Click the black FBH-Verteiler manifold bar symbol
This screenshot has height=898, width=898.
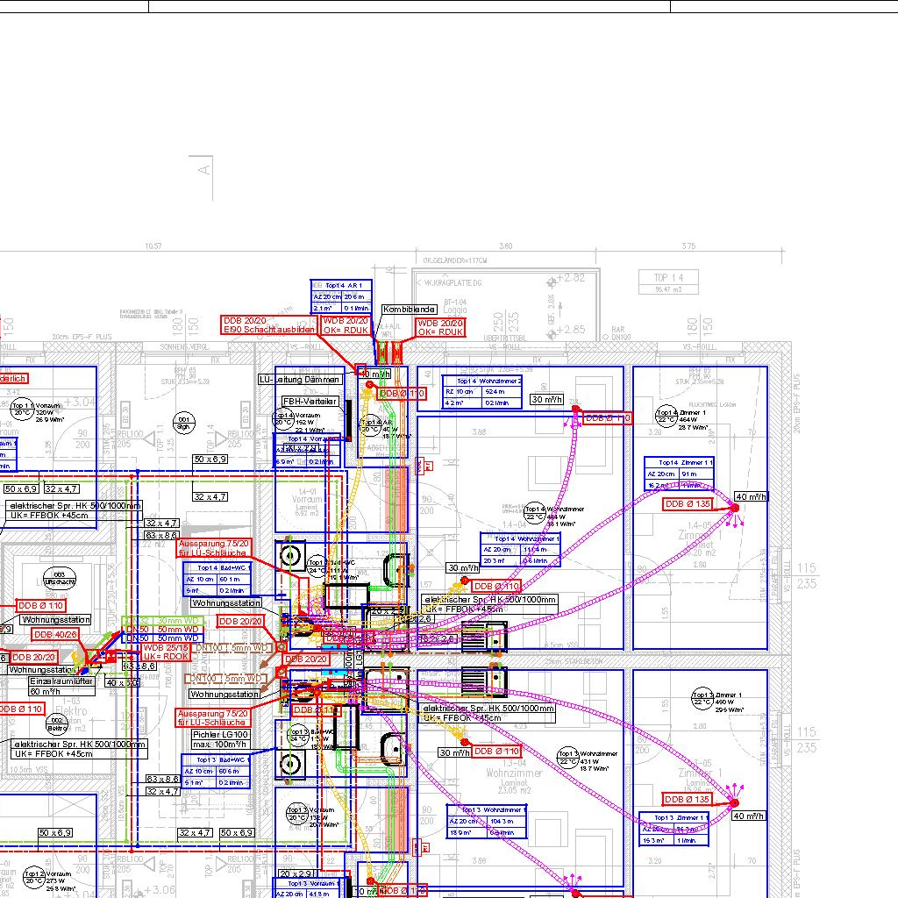pyautogui.click(x=349, y=418)
